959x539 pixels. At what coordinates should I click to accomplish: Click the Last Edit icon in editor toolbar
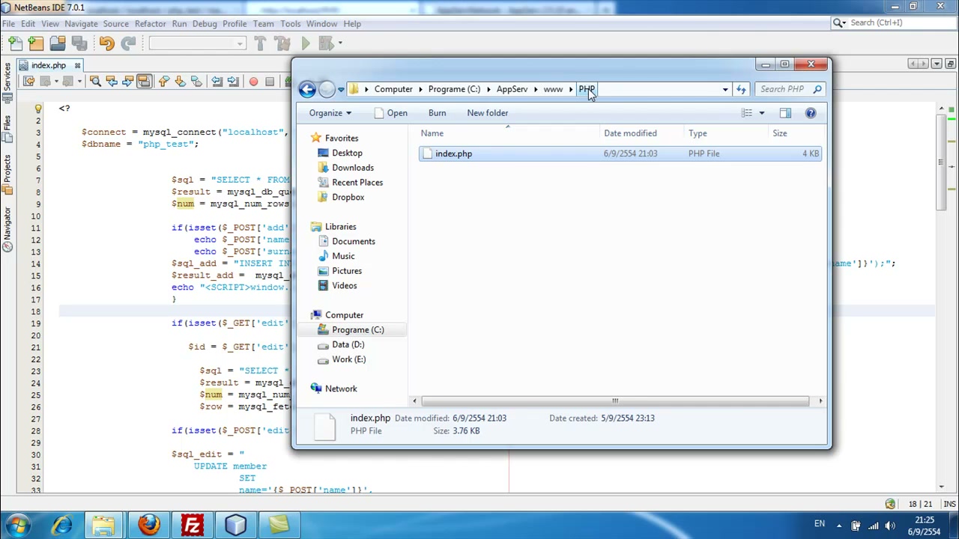[x=28, y=81]
